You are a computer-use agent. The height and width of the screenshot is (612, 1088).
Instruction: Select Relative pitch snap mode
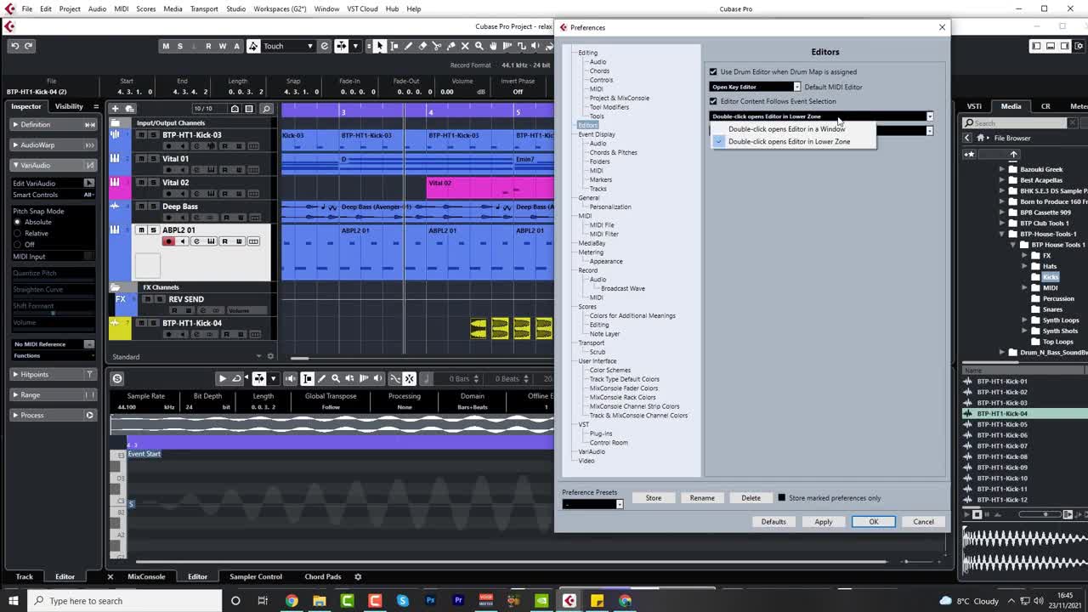tap(17, 233)
